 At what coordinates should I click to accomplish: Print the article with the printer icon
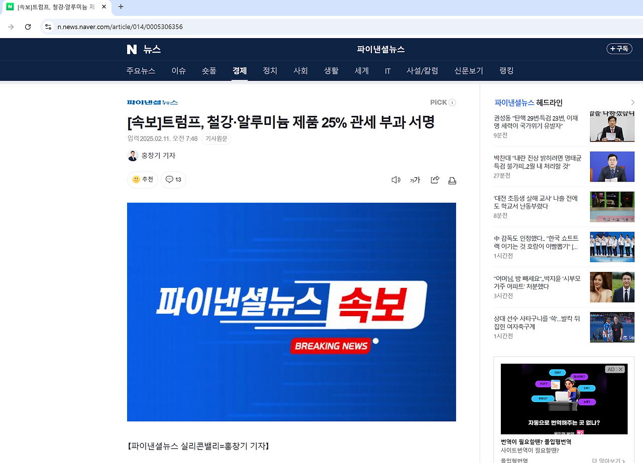click(x=452, y=180)
